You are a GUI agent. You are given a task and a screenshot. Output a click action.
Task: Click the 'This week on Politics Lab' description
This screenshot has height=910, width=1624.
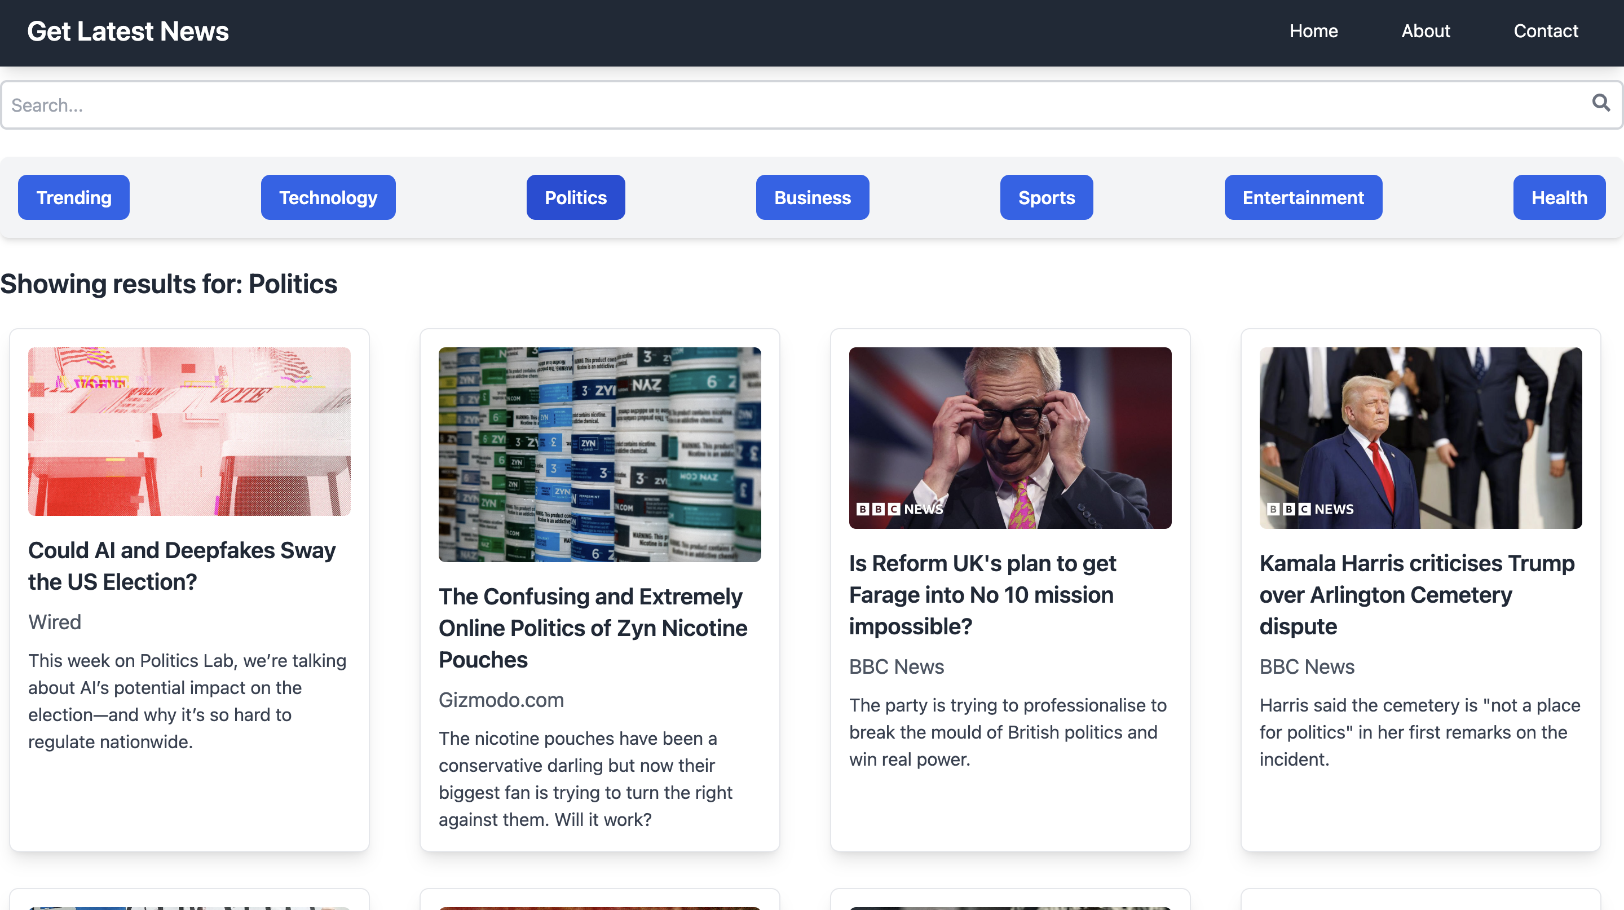[x=187, y=701]
